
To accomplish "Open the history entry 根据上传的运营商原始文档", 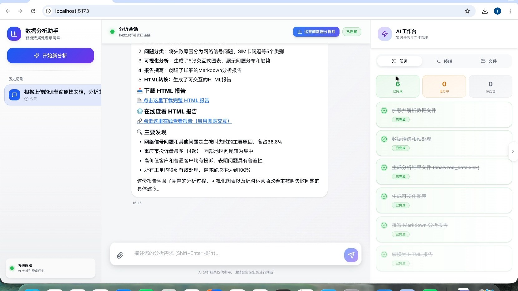I will click(53, 95).
